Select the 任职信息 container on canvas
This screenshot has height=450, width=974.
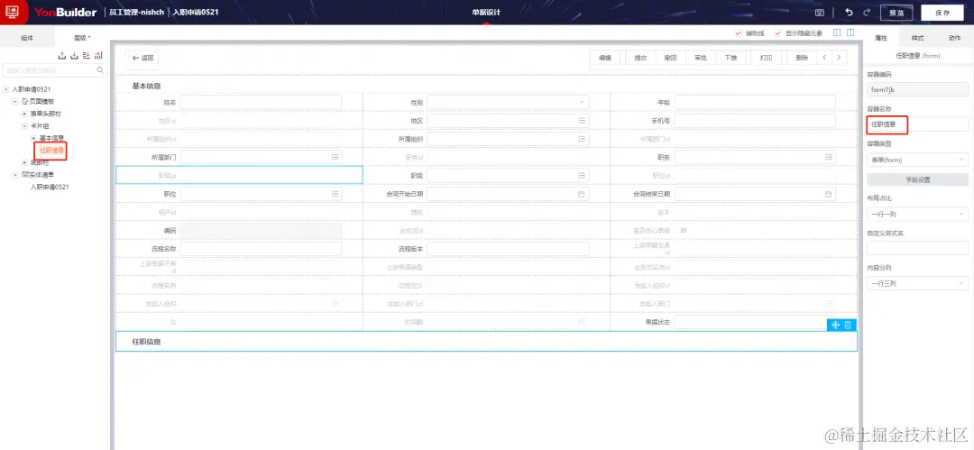click(x=486, y=341)
